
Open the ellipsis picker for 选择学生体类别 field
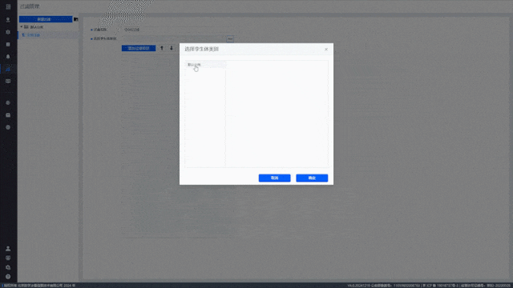230,39
